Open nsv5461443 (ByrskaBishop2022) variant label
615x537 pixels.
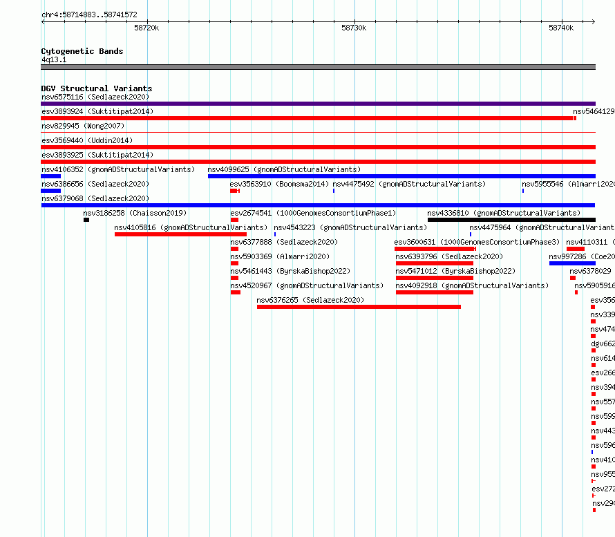tap(290, 271)
